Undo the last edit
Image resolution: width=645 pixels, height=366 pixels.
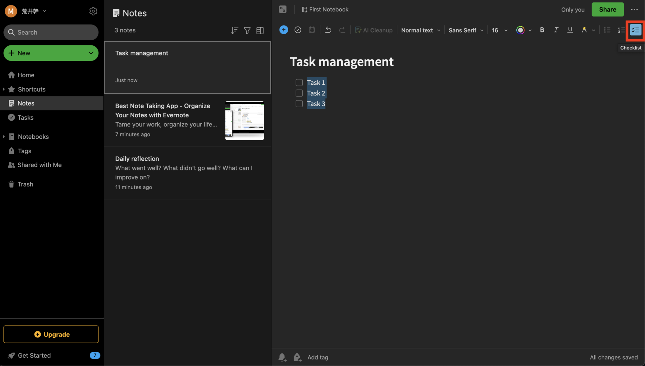328,30
